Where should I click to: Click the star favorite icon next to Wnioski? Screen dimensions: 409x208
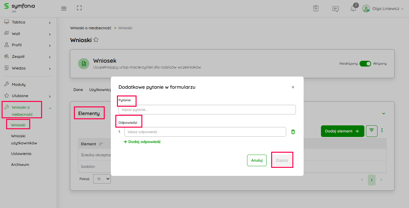(x=96, y=40)
